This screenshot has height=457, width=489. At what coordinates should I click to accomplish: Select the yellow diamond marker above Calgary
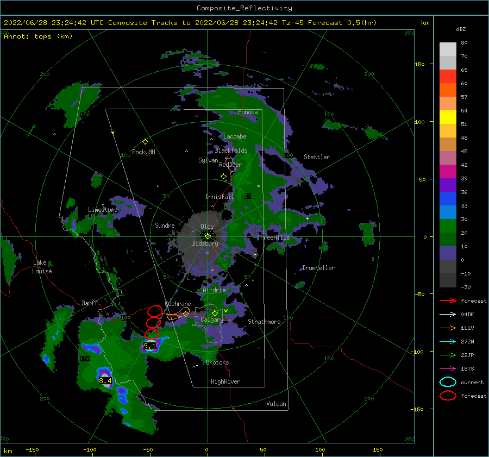coord(215,313)
